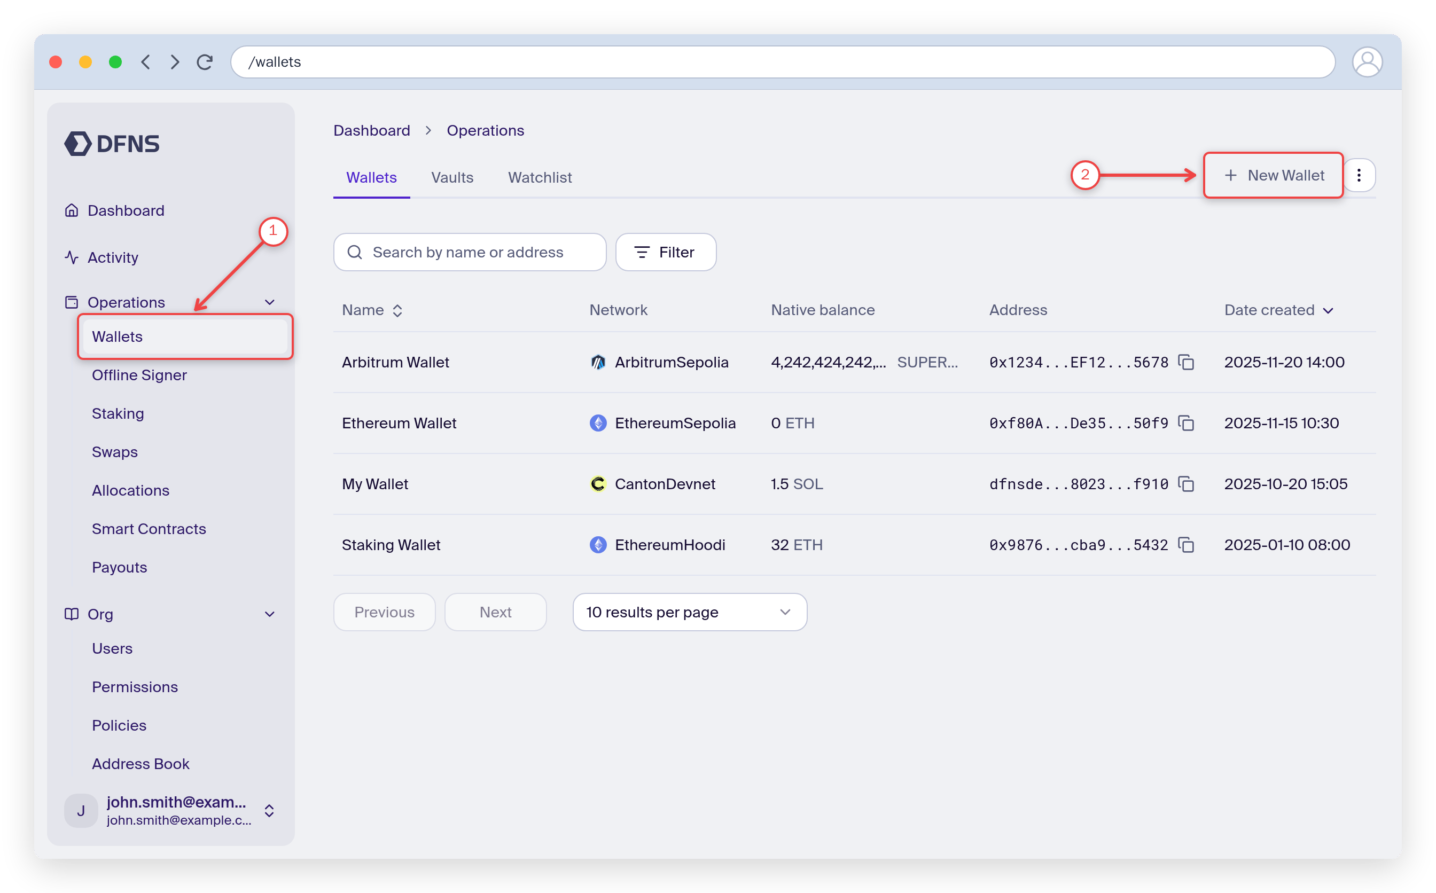
Task: Open Activity in the sidebar
Action: tap(113, 257)
